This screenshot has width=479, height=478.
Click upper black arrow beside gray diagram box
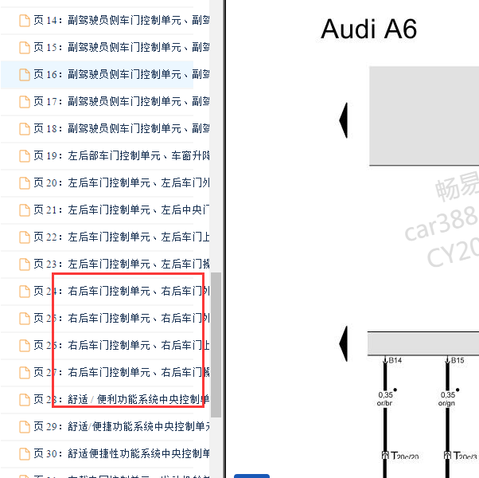coord(344,120)
